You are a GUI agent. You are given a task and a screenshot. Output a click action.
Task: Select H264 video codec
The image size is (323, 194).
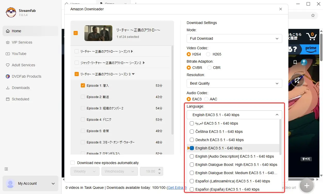[189, 54]
